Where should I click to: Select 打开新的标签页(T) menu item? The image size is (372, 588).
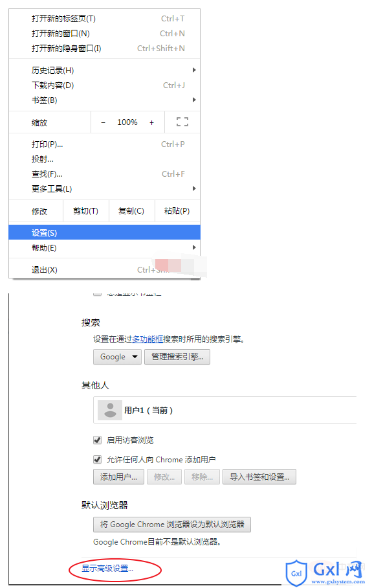tap(104, 18)
